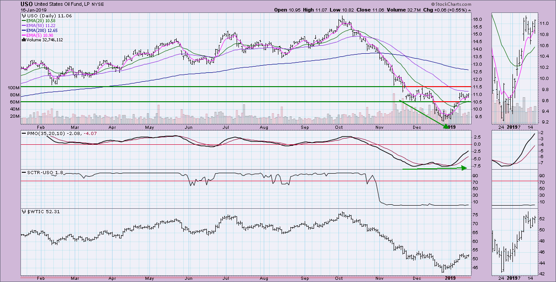Click the 12.5 price axis label
Image resolution: width=556 pixels, height=282 pixels.
point(478,71)
